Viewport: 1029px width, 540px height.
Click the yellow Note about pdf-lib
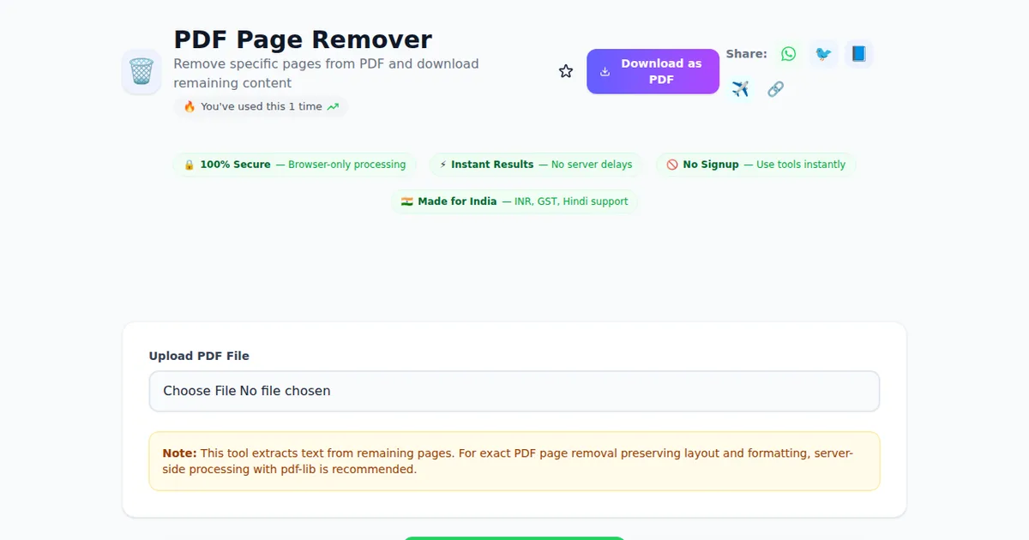pos(514,461)
